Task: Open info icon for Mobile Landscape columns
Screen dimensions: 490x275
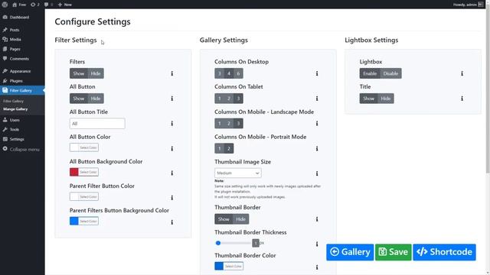Action: tap(317, 124)
